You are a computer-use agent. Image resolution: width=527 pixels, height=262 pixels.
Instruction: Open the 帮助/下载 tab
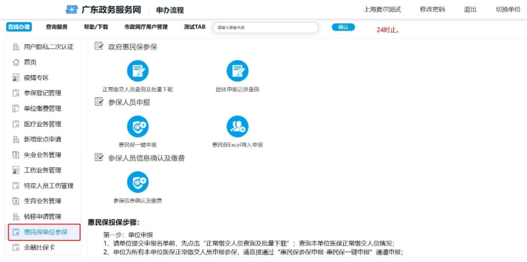click(x=96, y=27)
